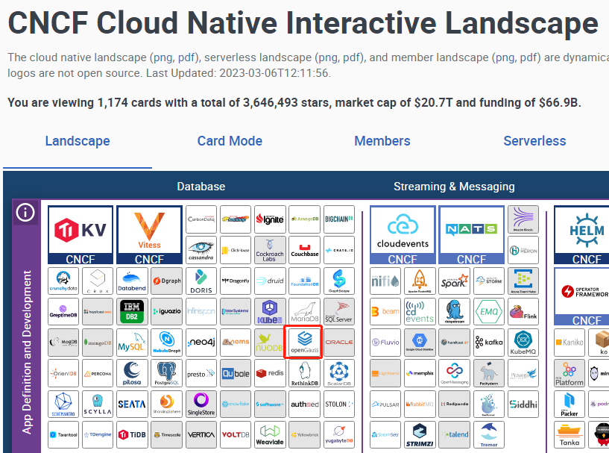Select the Databend logo

(x=132, y=281)
